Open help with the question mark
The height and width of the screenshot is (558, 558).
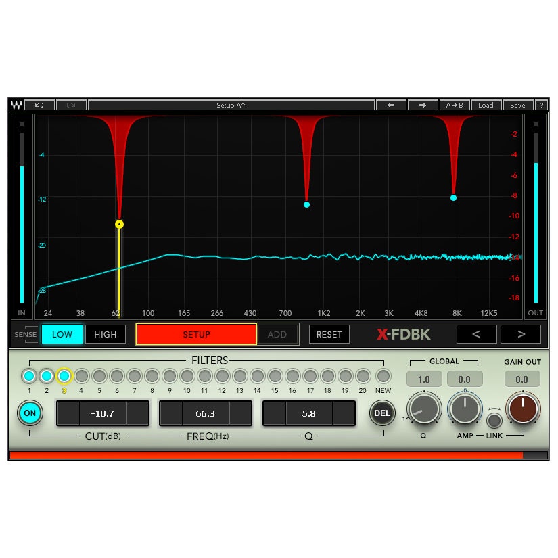pyautogui.click(x=541, y=105)
